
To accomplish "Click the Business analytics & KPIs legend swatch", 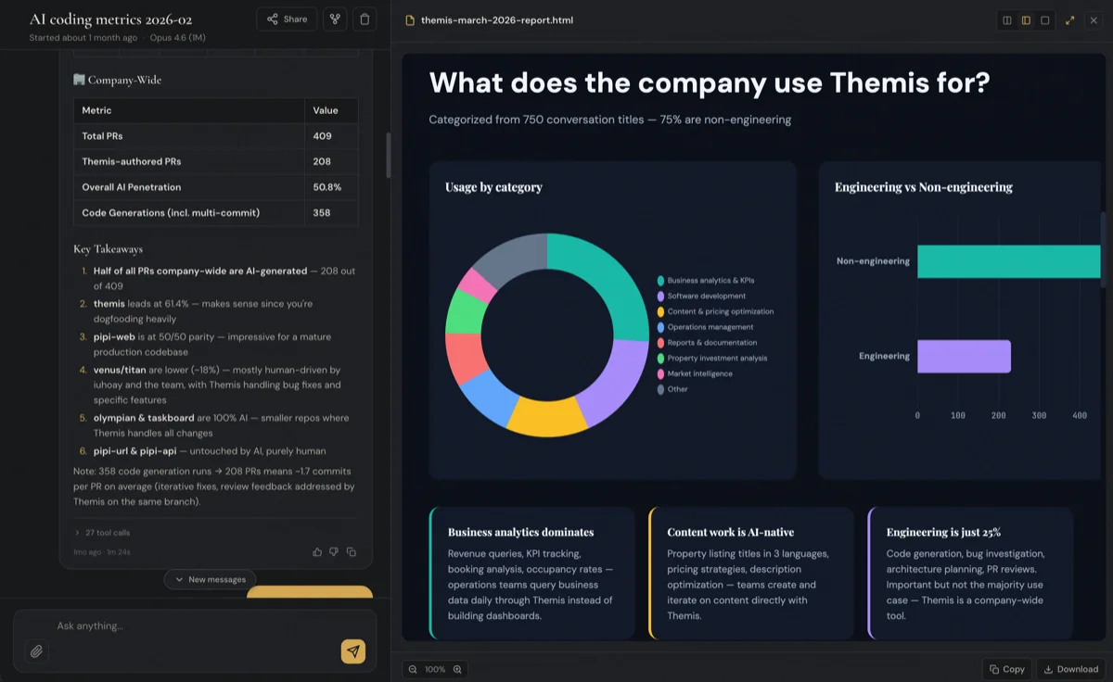I will 659,280.
